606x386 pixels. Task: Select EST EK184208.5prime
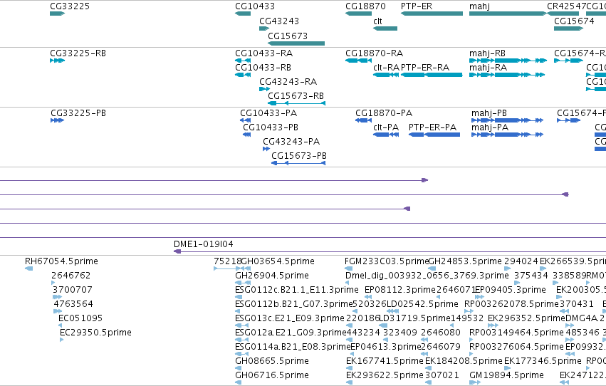point(464,361)
